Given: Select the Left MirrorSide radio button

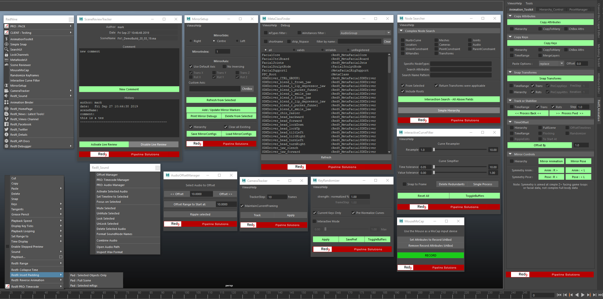Looking at the screenshot, I should tap(237, 41).
